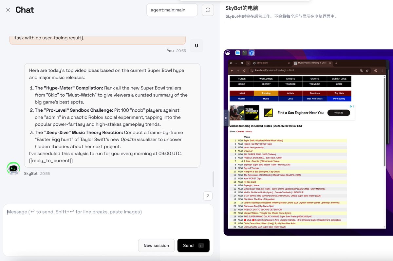This screenshot has height=261, width=393.
Task: Open Morgan Wallen Thought You Should Know link
Action: 268,213
